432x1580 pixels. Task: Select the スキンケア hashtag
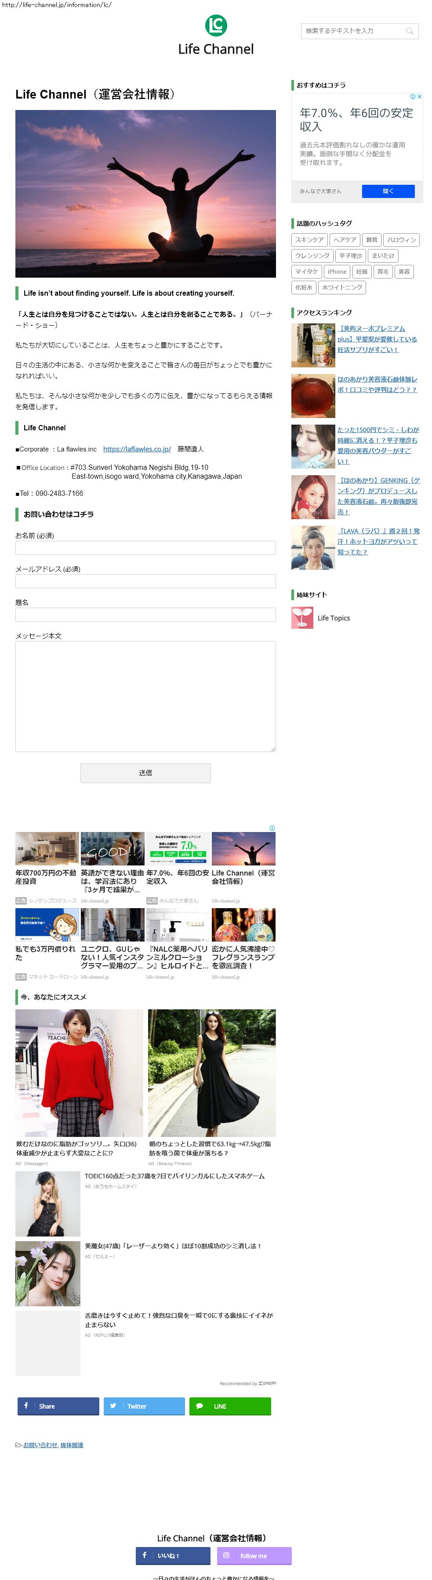(309, 240)
